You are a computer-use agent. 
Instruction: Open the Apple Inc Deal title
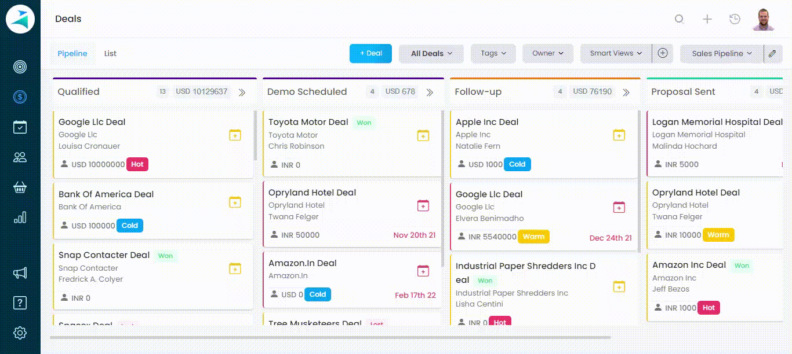[x=487, y=122]
